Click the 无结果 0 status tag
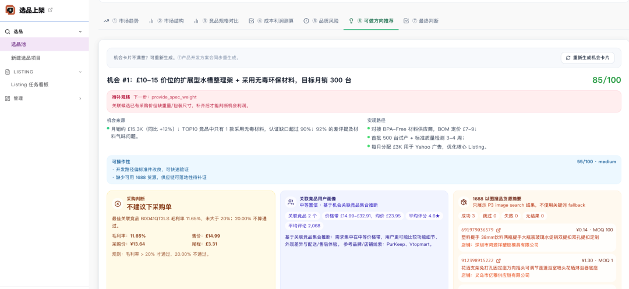The width and height of the screenshot is (629, 289). tap(535, 216)
